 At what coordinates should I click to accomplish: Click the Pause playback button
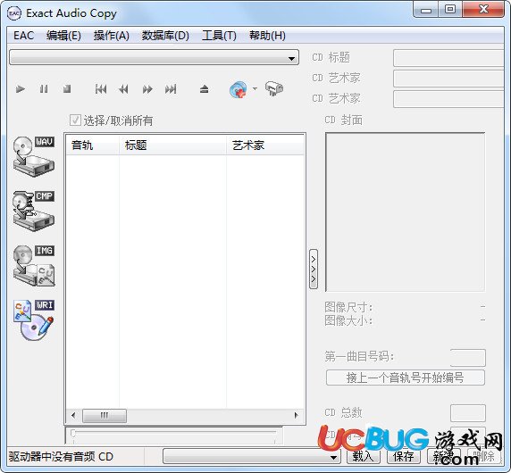(44, 89)
